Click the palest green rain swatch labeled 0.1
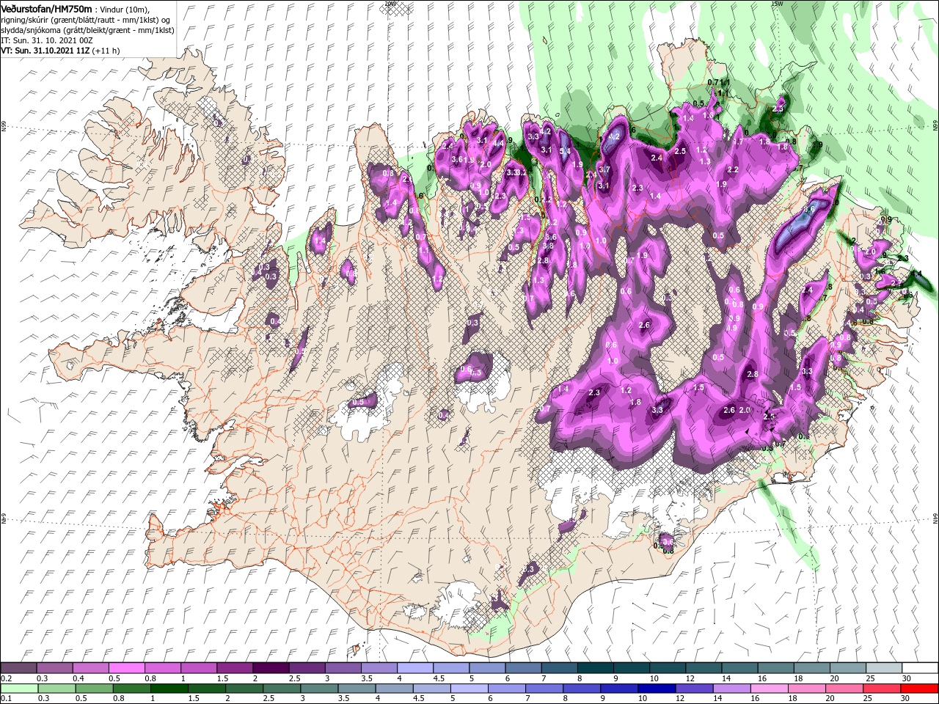The image size is (939, 704). tap(18, 689)
